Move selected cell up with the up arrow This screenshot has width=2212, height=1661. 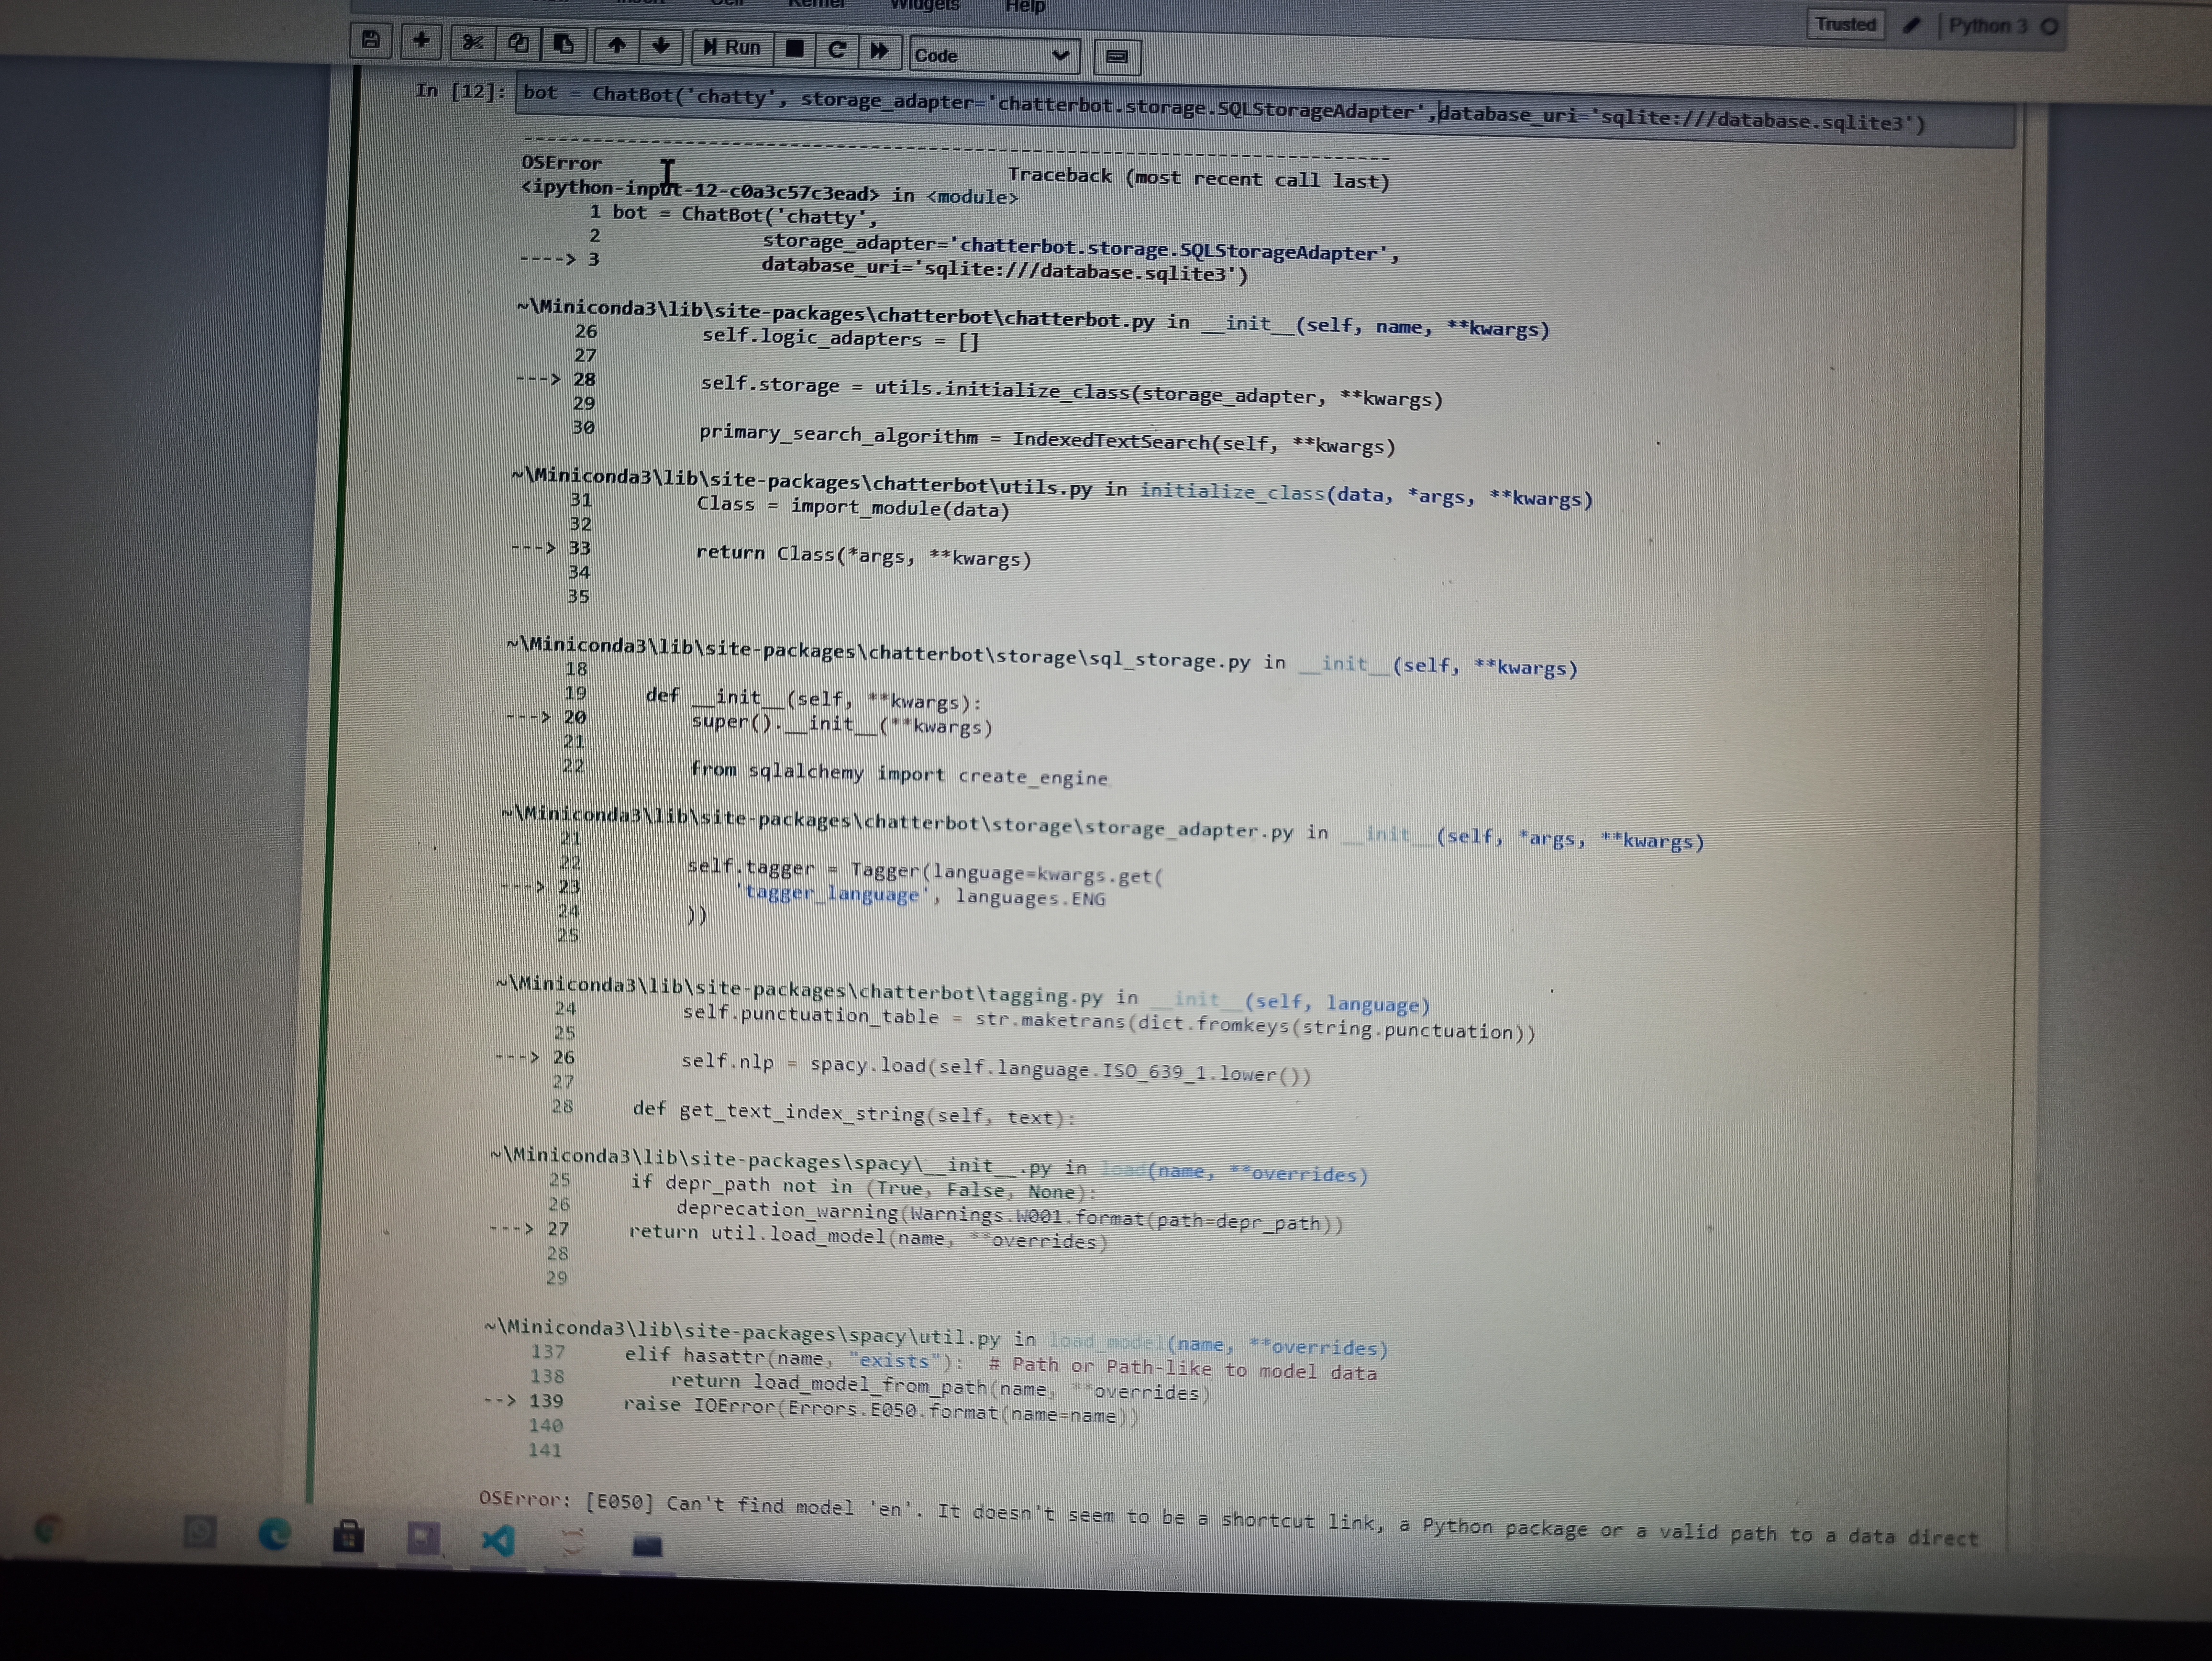pyautogui.click(x=617, y=45)
